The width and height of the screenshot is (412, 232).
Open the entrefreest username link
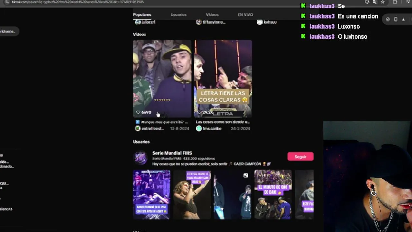click(153, 129)
